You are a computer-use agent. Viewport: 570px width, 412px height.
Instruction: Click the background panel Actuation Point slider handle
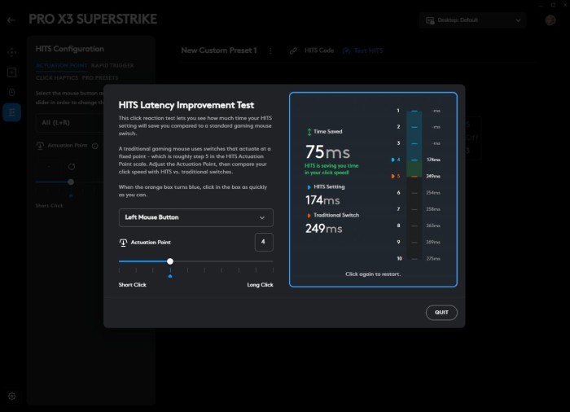(x=71, y=182)
